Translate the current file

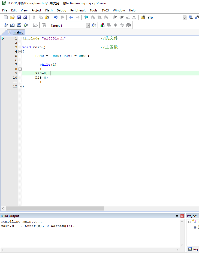tap(6, 25)
